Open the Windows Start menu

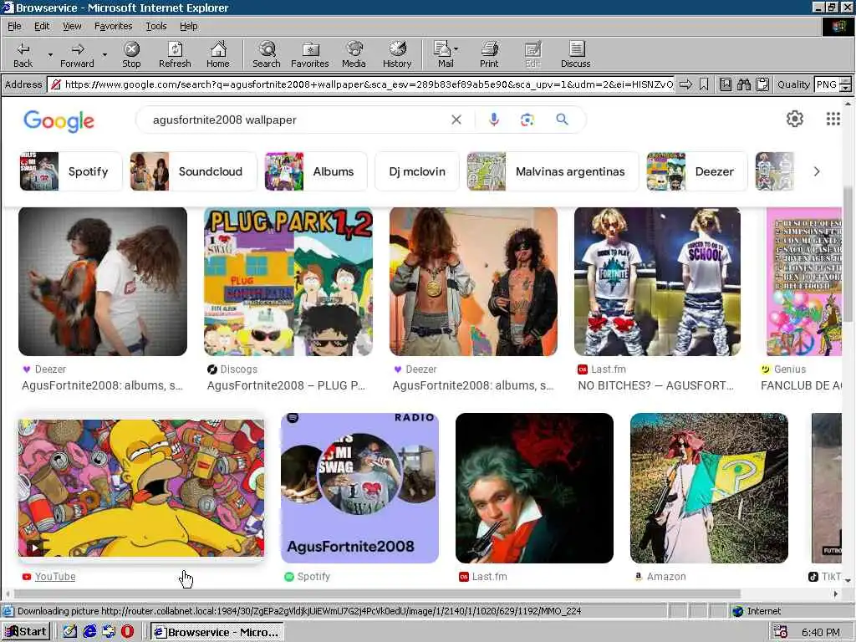click(26, 632)
